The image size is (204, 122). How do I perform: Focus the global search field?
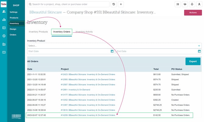69,4
